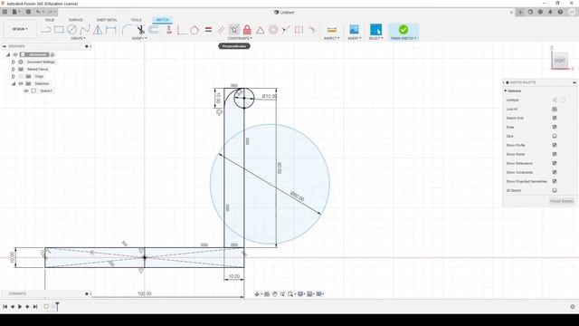Click the timeline go-to-start button
Viewport: 579px width, 326px height.
coord(5,306)
